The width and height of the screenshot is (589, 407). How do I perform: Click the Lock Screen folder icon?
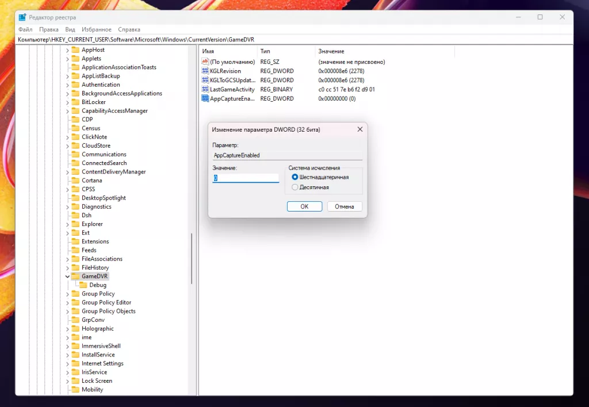(x=75, y=381)
